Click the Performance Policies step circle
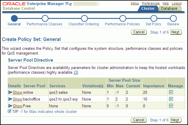 click(123, 19)
